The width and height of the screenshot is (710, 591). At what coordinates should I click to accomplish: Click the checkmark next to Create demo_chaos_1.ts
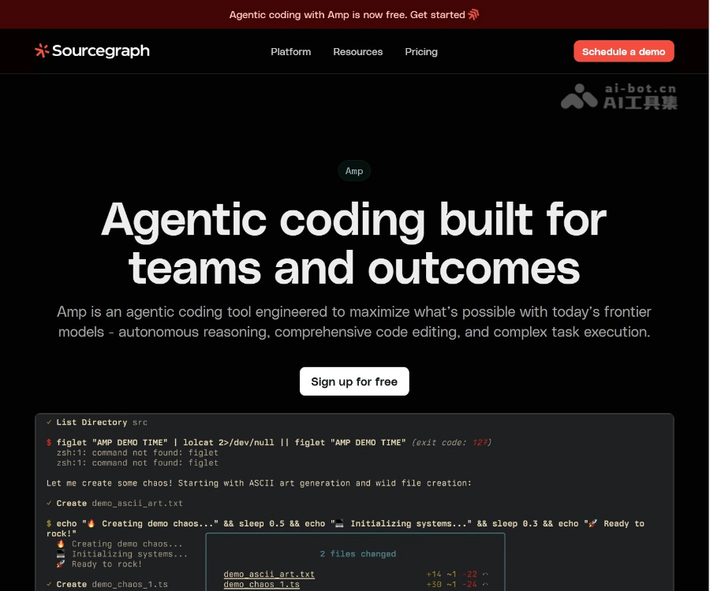coord(49,584)
